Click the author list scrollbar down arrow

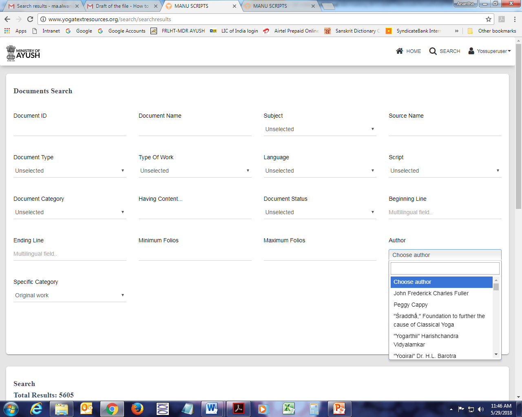[496, 354]
